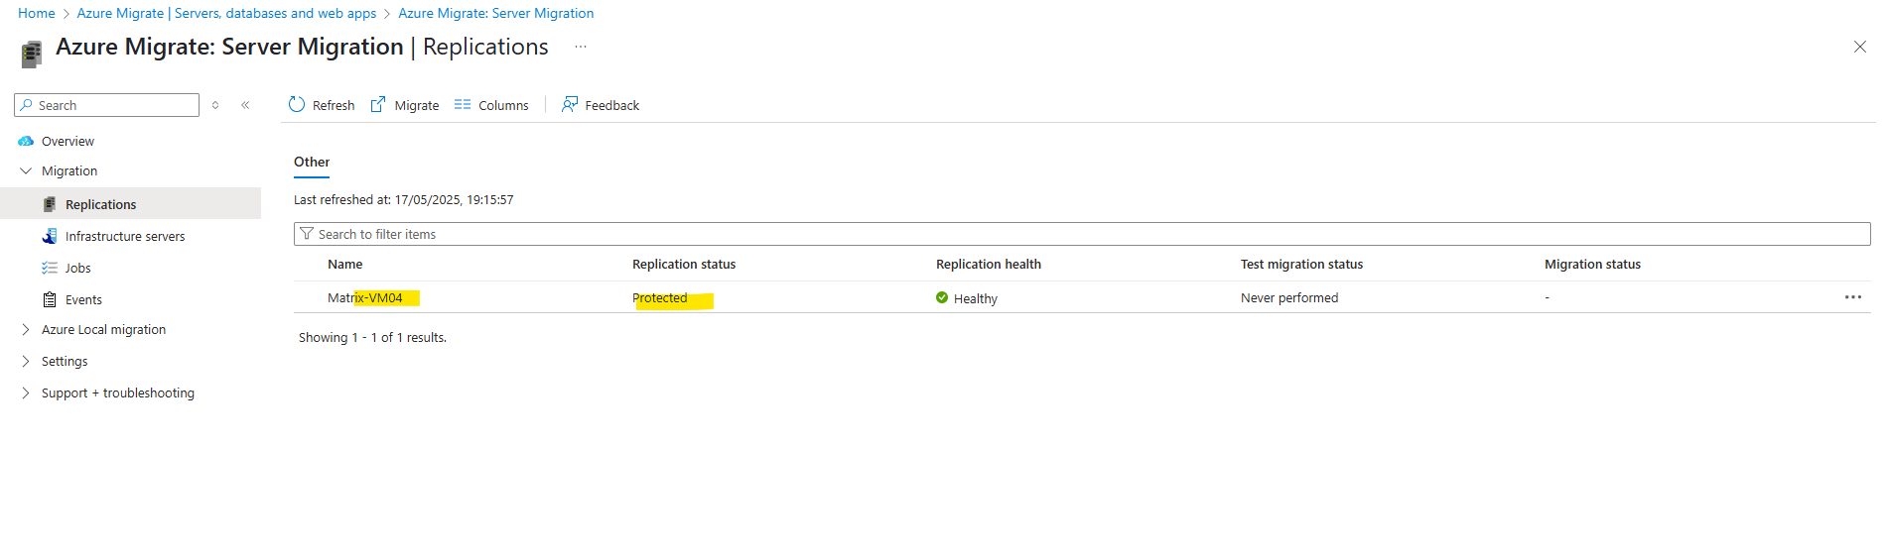This screenshot has width=1888, height=560.
Task: Click the filter funnel icon
Action: pos(307,234)
